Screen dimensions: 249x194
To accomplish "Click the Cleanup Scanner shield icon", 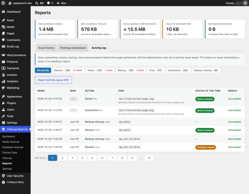I will point(3,129).
